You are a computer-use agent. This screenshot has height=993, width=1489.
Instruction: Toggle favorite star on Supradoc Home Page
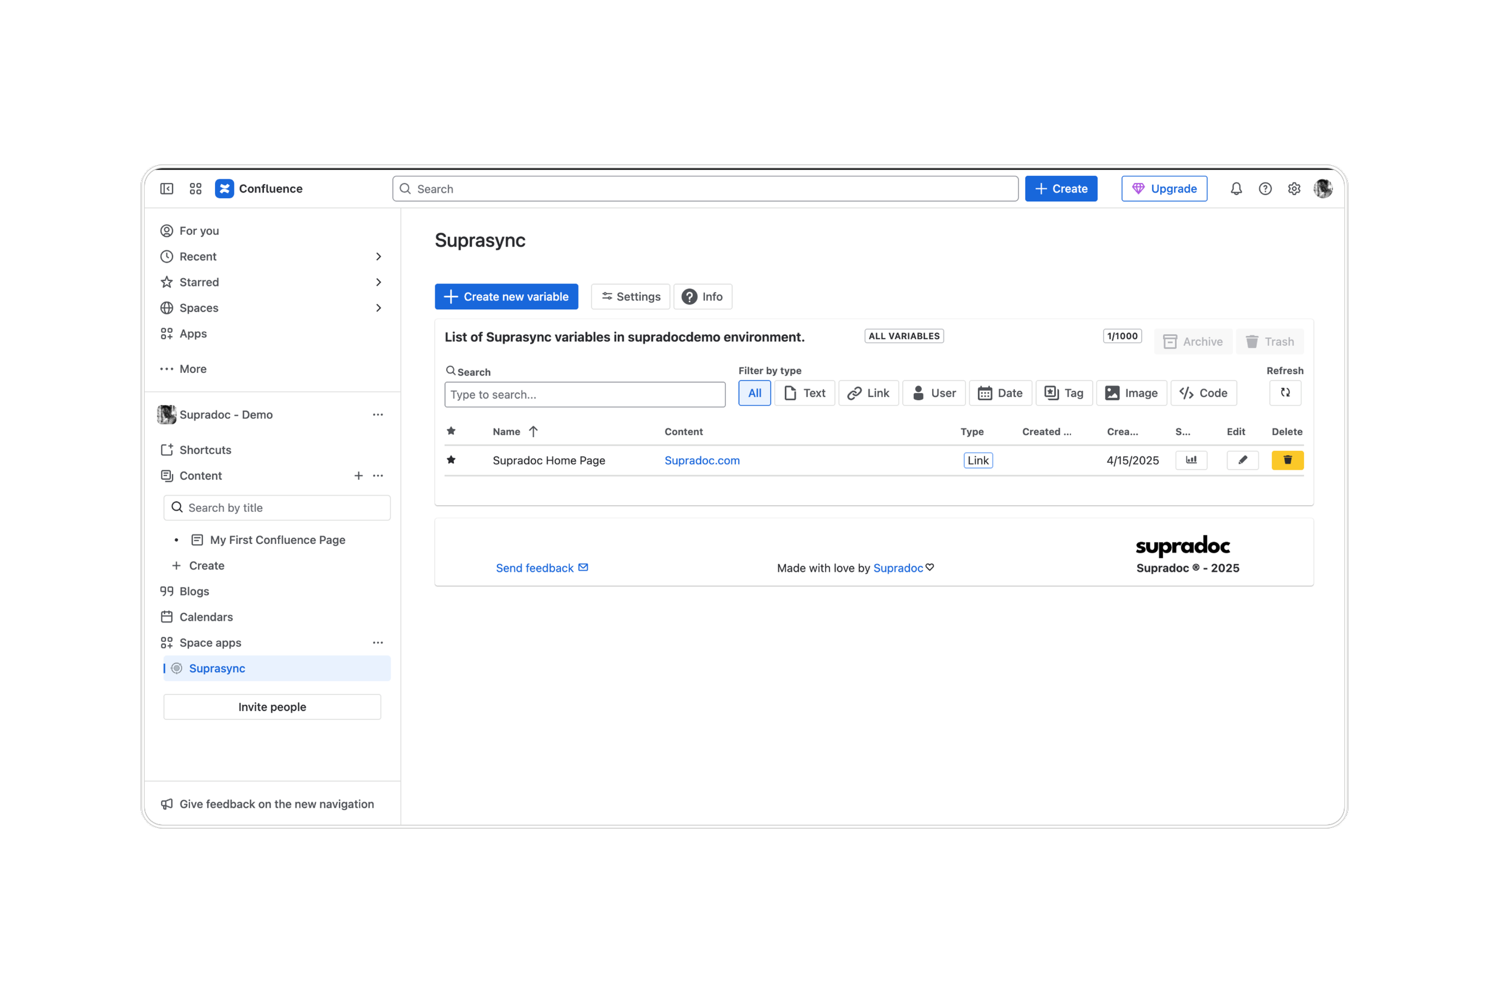pyautogui.click(x=451, y=460)
